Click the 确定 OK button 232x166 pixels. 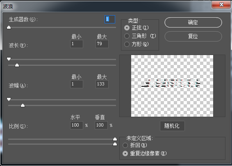point(193,23)
